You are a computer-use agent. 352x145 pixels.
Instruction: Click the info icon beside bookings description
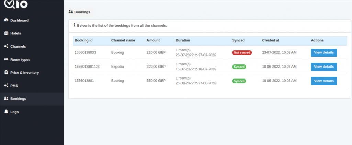[75, 25]
